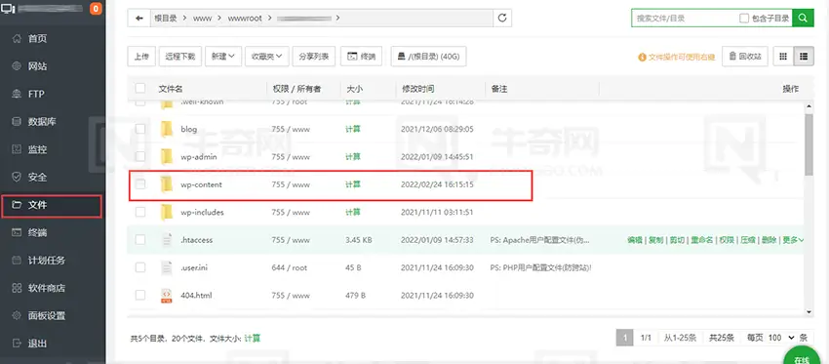This screenshot has width=829, height=364.
Task: Click the 404.html file icon
Action: (167, 296)
